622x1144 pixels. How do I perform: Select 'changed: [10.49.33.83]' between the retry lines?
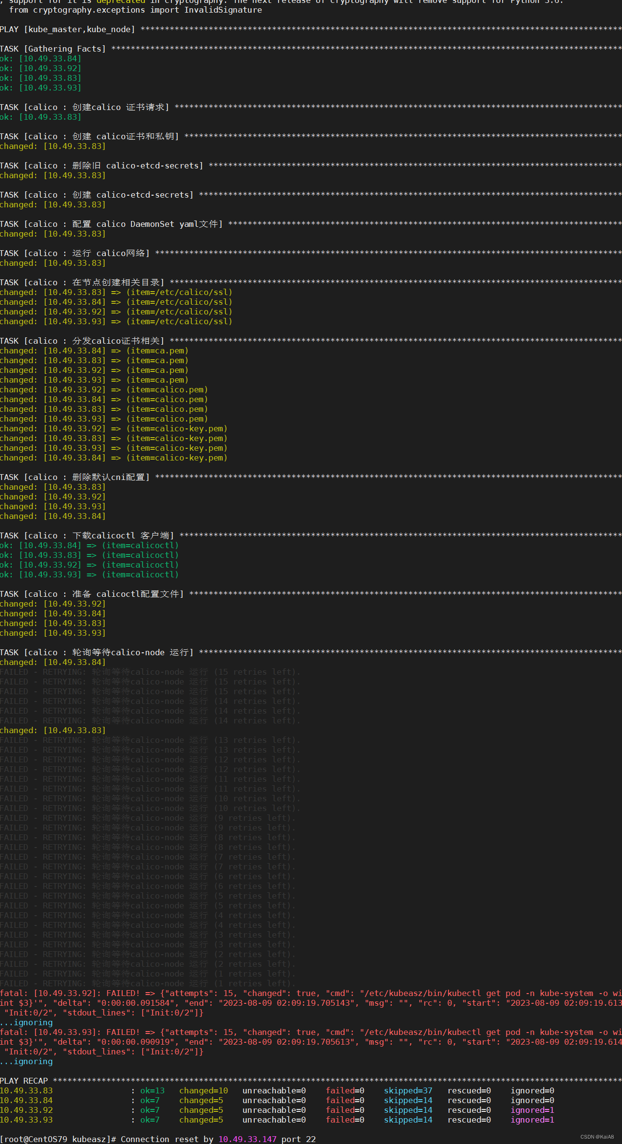coord(53,730)
